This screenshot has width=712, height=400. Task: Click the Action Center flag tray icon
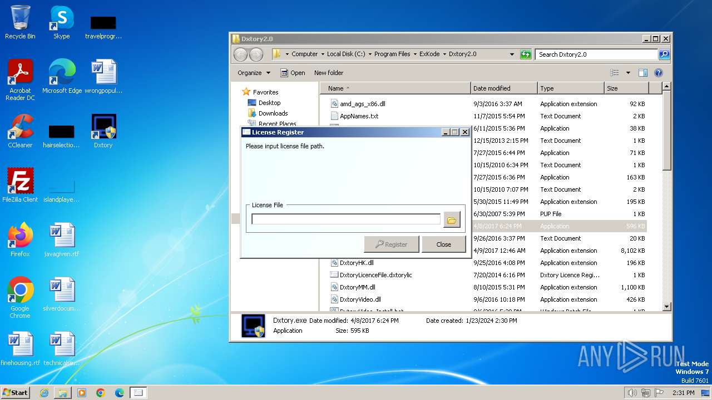click(x=659, y=393)
